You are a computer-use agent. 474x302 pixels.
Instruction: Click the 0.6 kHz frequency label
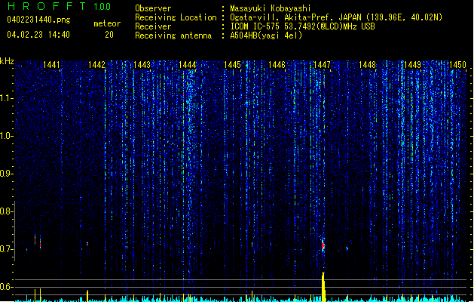point(6,287)
